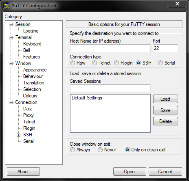Click the Port number field
Viewport: 189px width, 181px height.
[x=165, y=48]
